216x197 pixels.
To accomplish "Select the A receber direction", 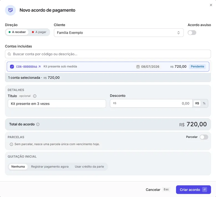I will point(17,32).
